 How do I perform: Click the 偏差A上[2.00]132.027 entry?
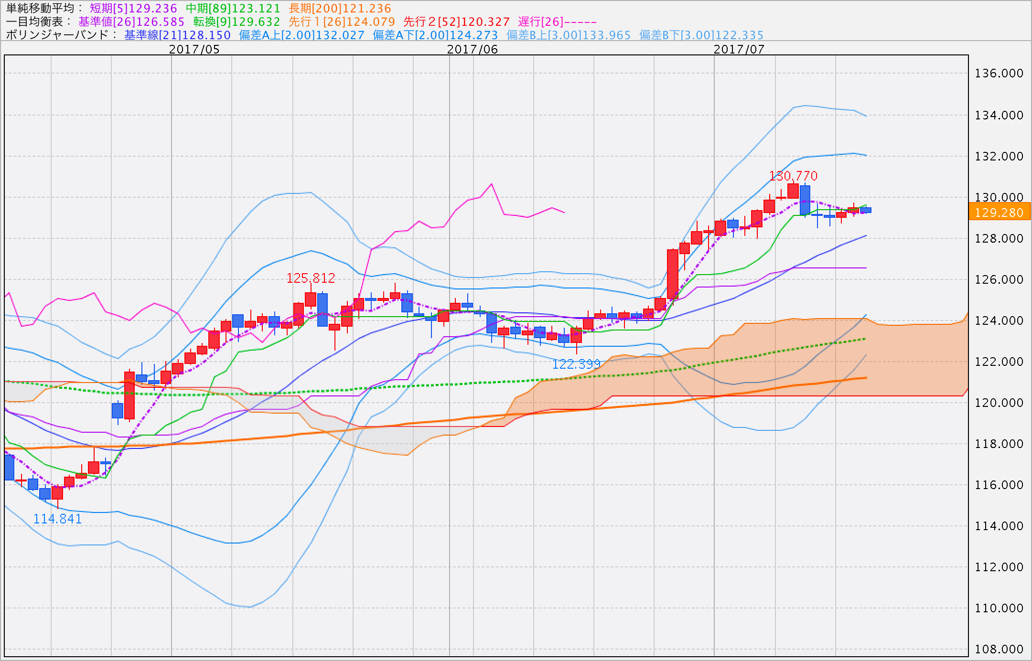pos(301,35)
